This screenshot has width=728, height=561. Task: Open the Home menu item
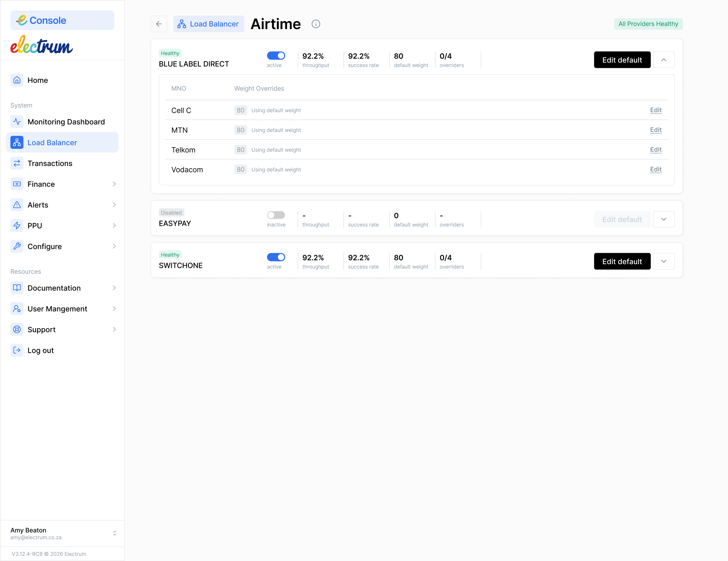pos(62,80)
